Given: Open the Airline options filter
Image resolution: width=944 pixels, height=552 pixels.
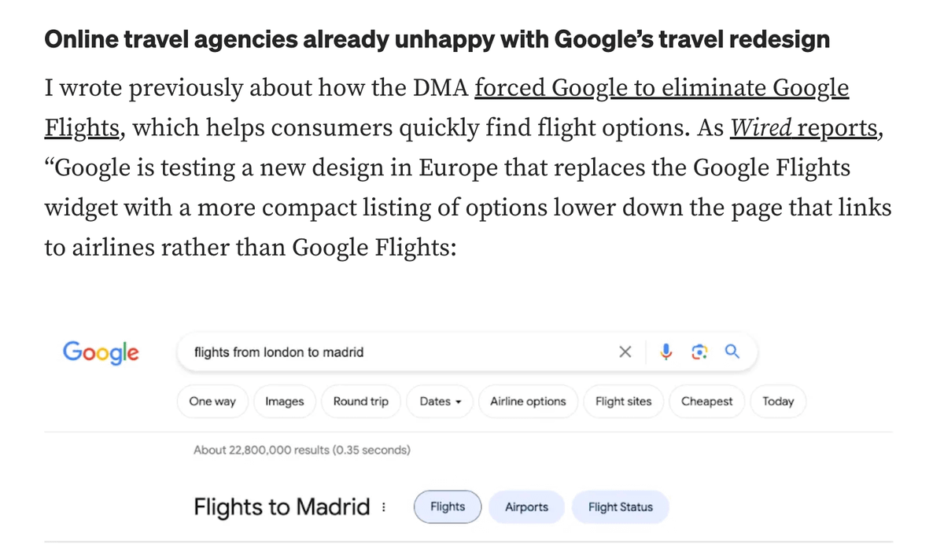Looking at the screenshot, I should point(528,401).
